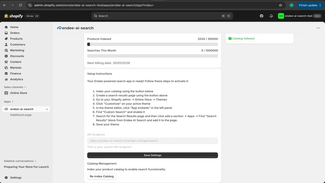This screenshot has height=183, width=325.
Task: Click the Winter '26 badge
Action: 32,16
